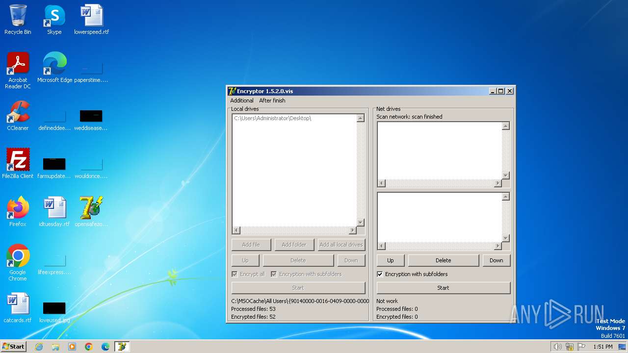This screenshot has width=628, height=353.
Task: Select the lowerspeed.rtf desktop file
Action: 91,20
